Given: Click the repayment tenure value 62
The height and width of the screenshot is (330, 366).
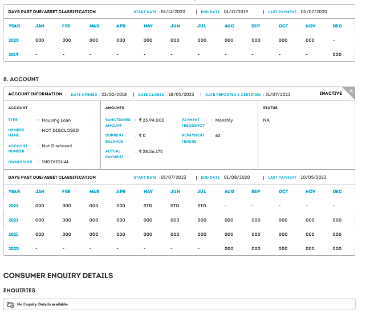Looking at the screenshot, I should (x=218, y=136).
